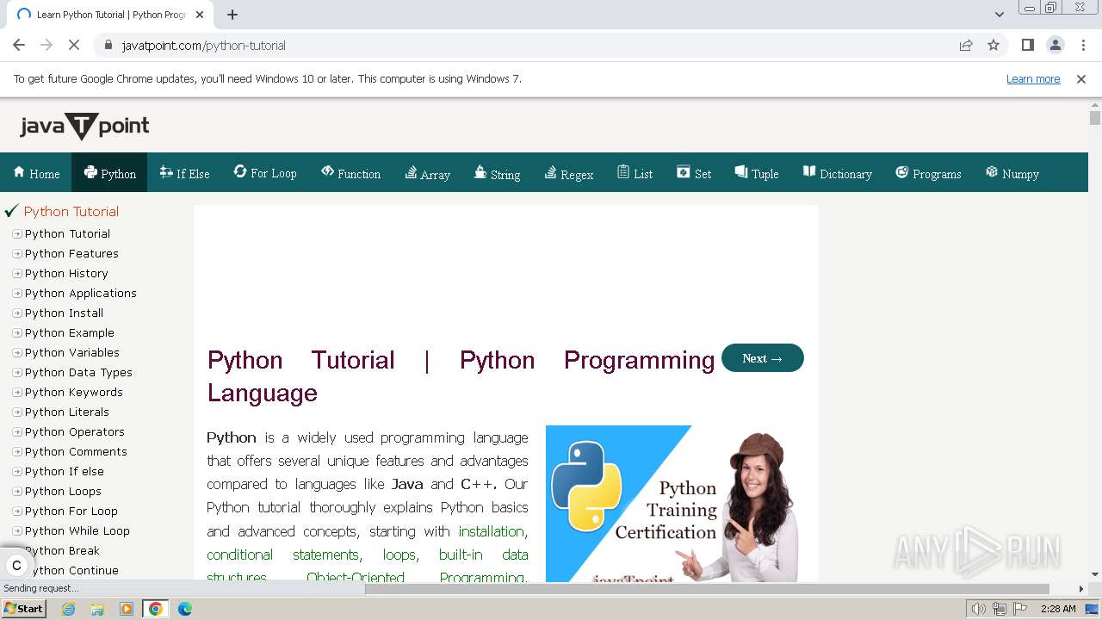Open Python Operators sidebar link
Screen dimensions: 1102x620
point(75,432)
